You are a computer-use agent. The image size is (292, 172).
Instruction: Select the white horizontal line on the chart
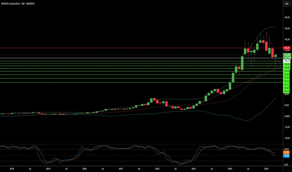tap(142, 58)
